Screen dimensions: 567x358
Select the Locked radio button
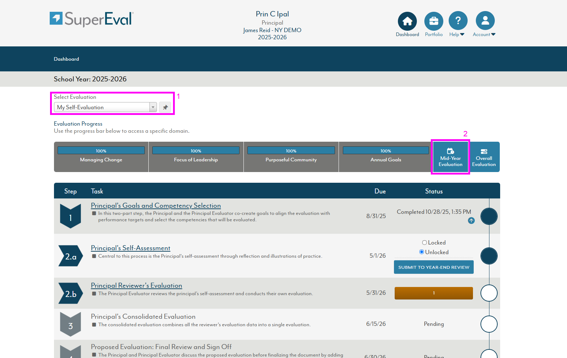click(x=424, y=243)
